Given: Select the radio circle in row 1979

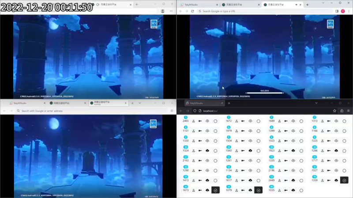Looking at the screenshot, I should [259, 131].
